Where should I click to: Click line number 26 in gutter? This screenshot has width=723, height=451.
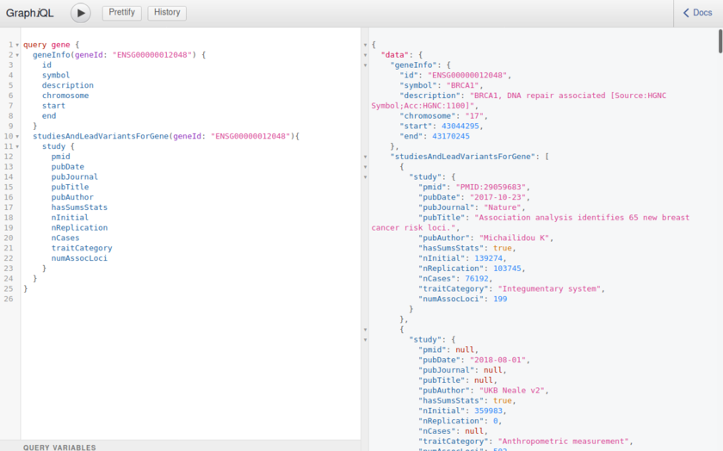click(x=9, y=299)
